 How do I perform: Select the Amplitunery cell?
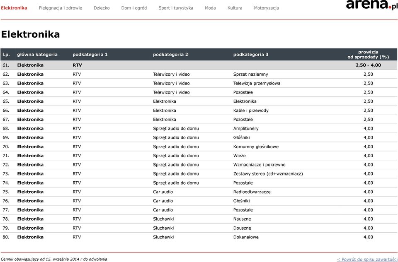click(246, 128)
